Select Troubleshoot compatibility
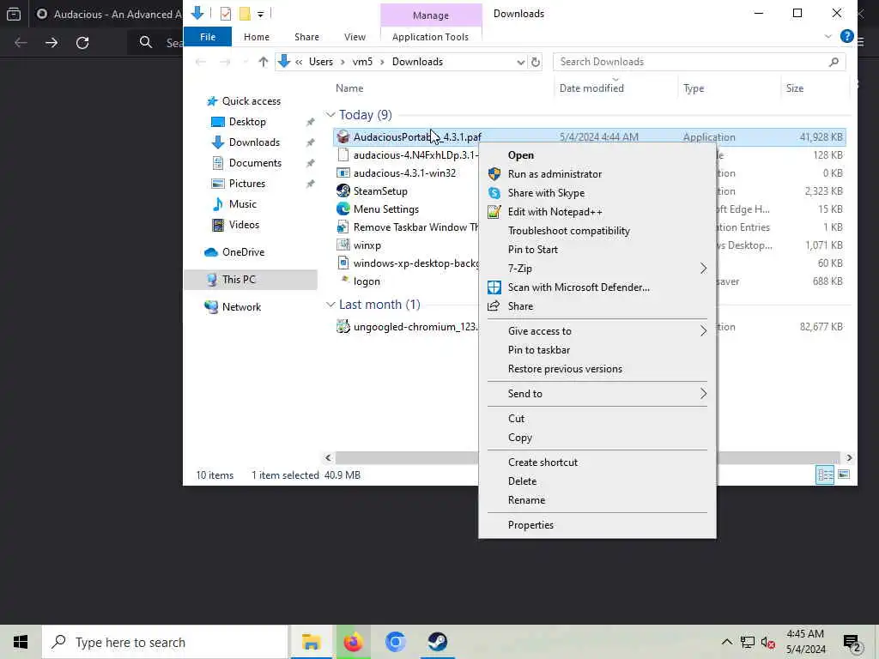Viewport: 879px width, 659px height. [568, 230]
